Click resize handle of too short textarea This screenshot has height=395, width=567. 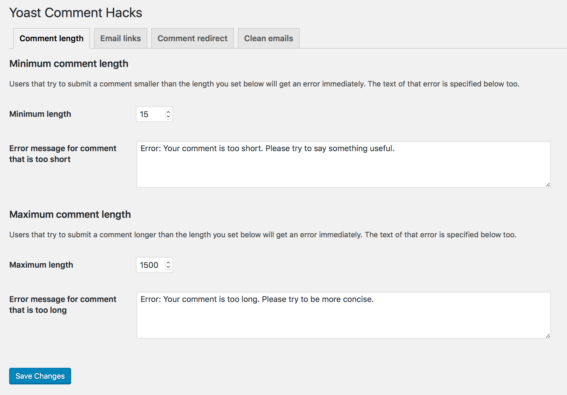[x=548, y=185]
